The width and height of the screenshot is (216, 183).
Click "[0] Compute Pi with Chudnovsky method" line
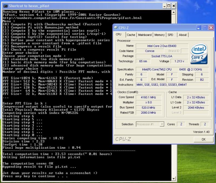tap(52, 24)
